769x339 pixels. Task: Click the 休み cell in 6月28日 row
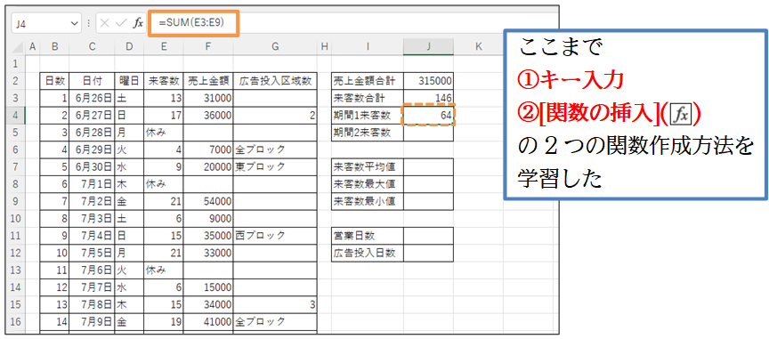(x=163, y=133)
